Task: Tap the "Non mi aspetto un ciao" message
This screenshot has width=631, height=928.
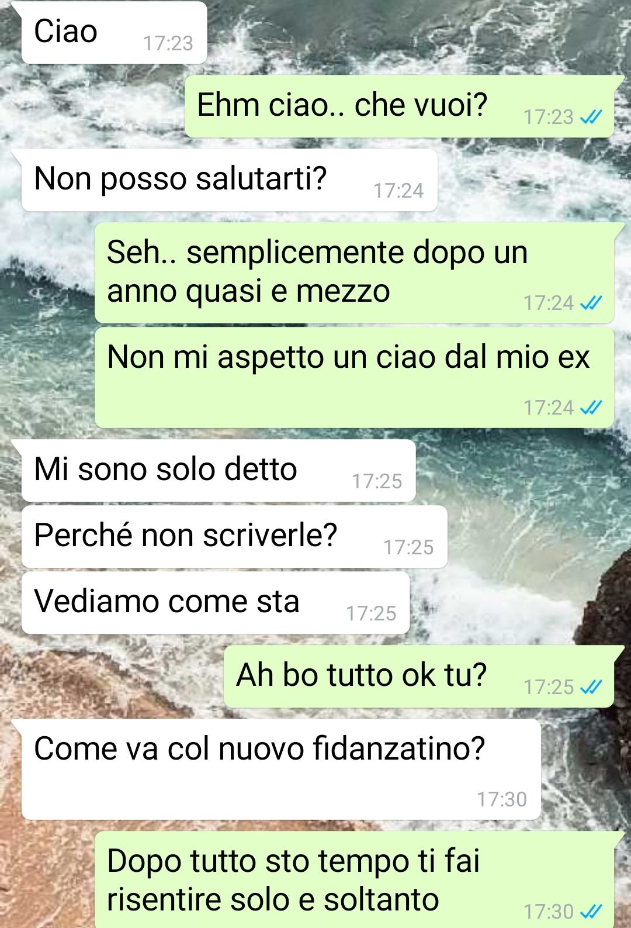Action: 355,378
